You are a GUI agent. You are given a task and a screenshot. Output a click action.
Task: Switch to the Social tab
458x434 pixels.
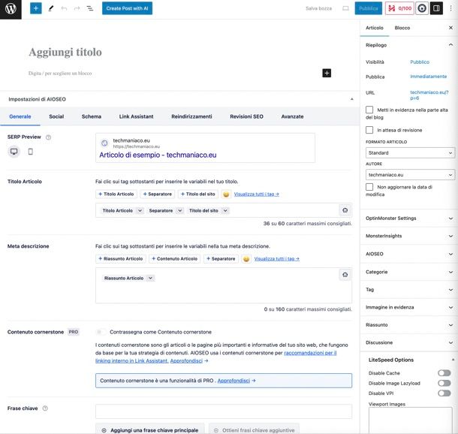click(56, 116)
